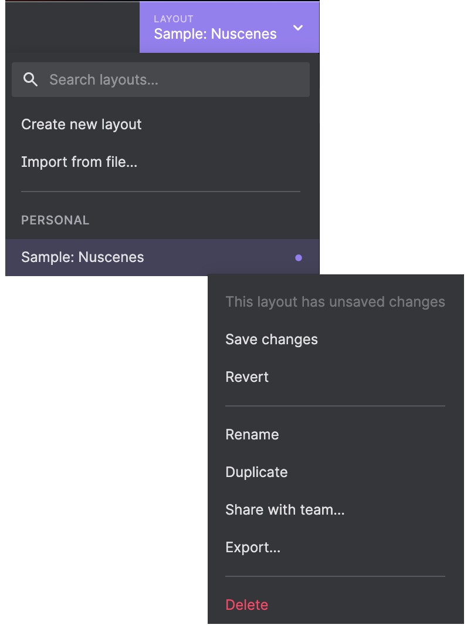
Task: Select Create new layout
Action: click(82, 125)
